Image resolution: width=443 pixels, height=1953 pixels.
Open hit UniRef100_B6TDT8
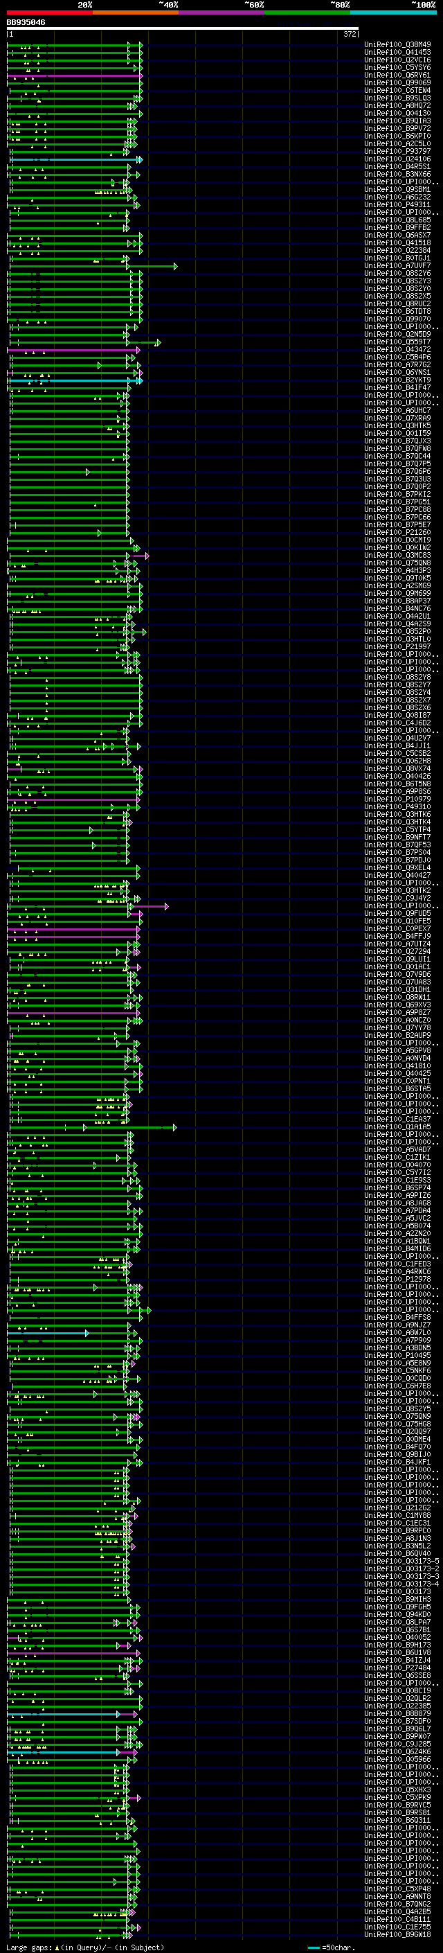pyautogui.click(x=397, y=312)
